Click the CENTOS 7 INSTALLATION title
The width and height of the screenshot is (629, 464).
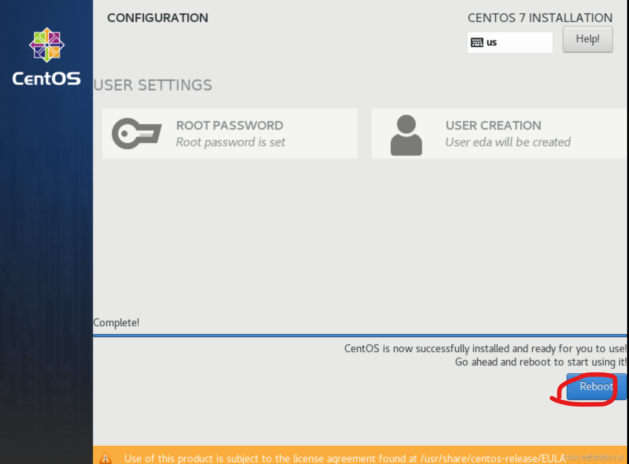540,18
